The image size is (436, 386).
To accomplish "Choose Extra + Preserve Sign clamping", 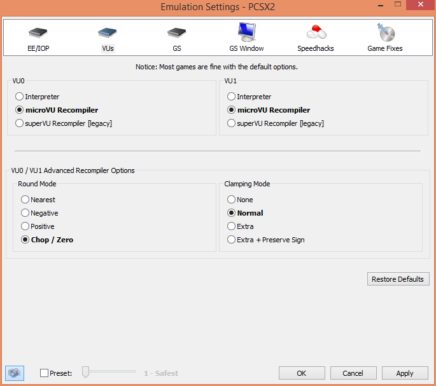I will click(x=232, y=240).
